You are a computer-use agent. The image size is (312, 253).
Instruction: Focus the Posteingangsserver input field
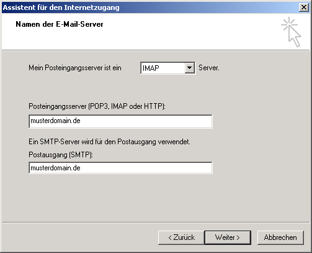[120, 121]
